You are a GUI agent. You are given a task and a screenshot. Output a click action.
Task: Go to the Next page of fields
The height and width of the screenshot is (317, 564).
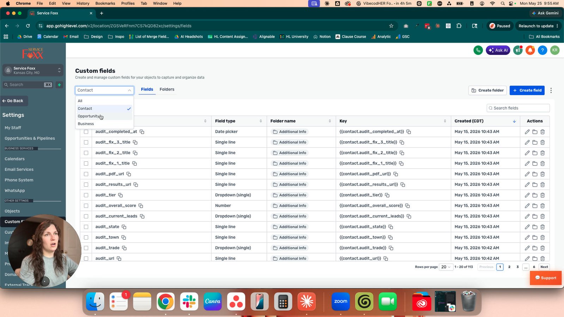(x=544, y=267)
